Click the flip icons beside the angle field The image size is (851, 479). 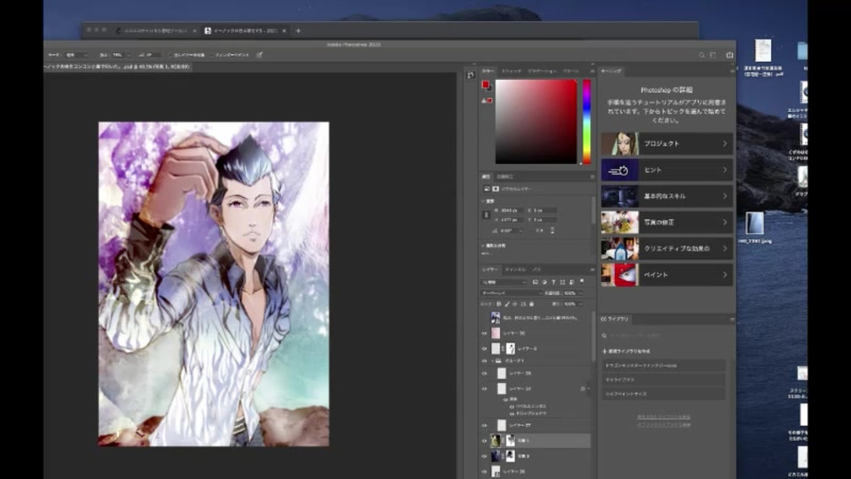(545, 231)
